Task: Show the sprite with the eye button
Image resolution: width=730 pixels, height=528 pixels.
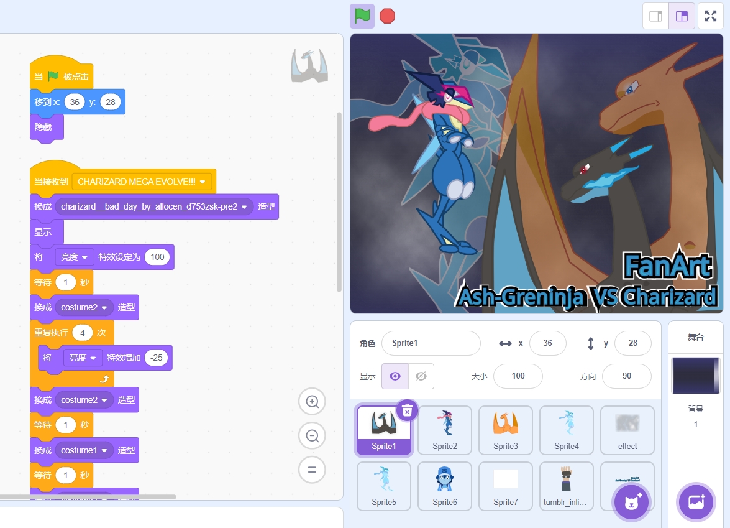Action: click(395, 376)
